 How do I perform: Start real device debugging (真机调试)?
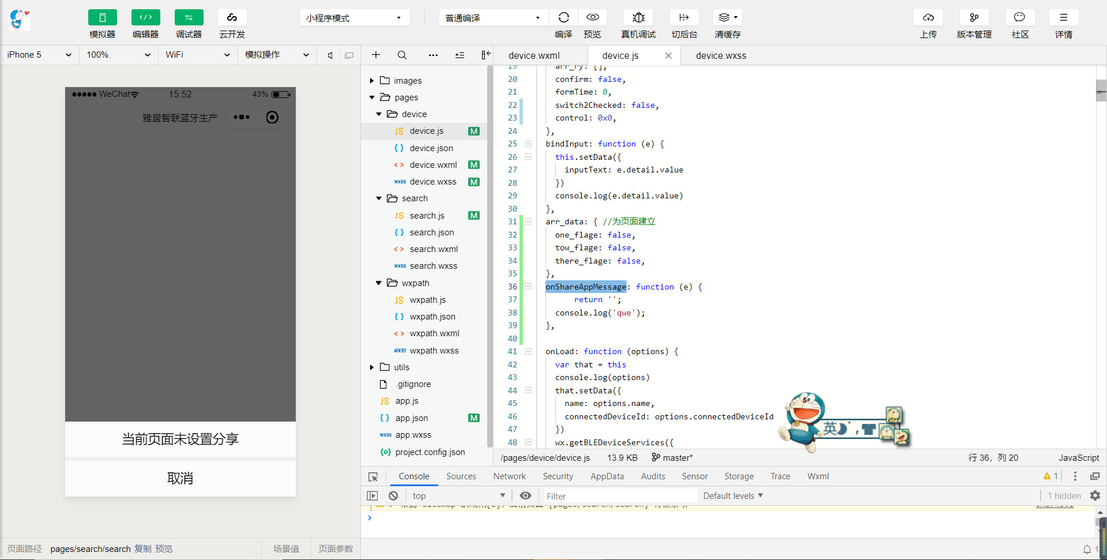(638, 17)
